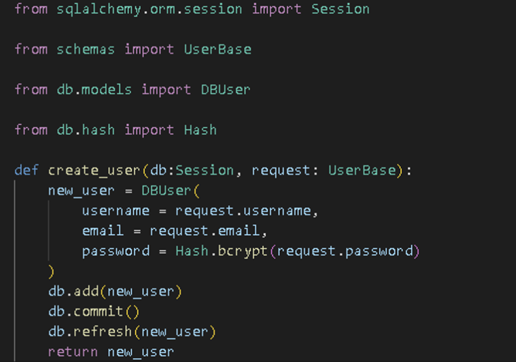Click the db.hash module name
The image size is (516, 362).
tap(85, 130)
